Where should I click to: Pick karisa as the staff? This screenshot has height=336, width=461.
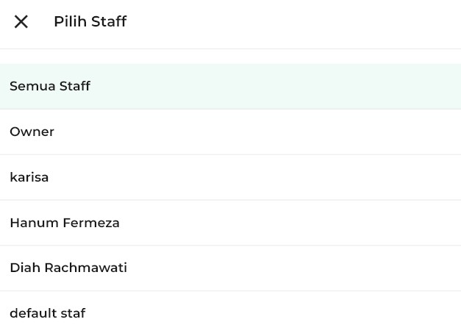pyautogui.click(x=29, y=177)
